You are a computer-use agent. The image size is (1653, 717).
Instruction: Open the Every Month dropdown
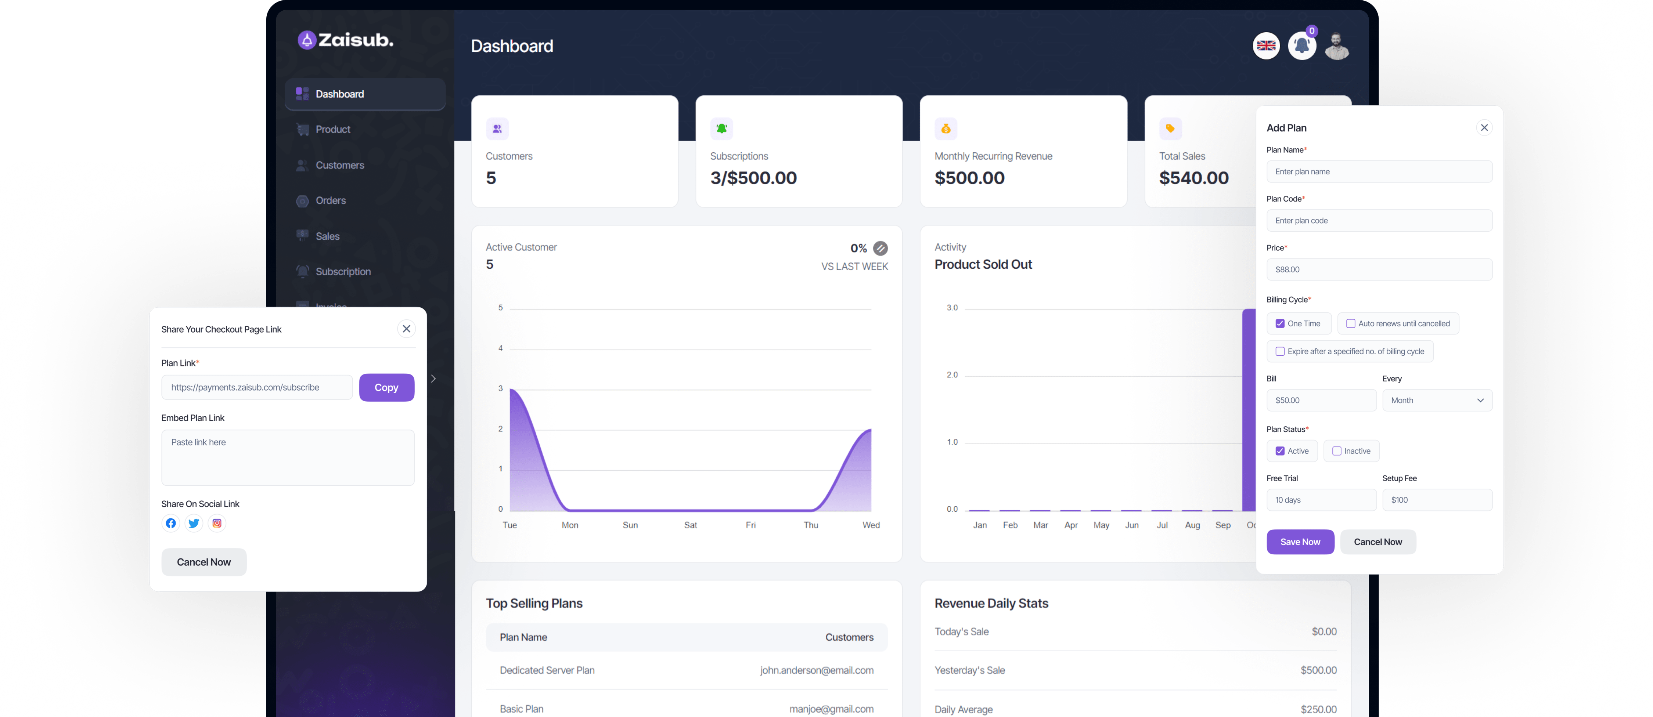coord(1437,400)
